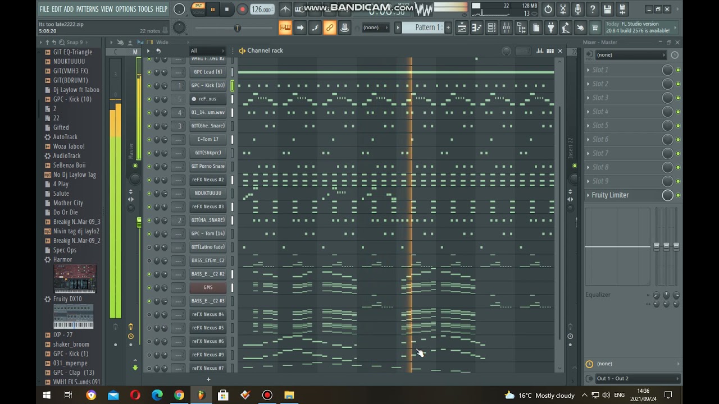
Task: Click the Fruity DX10 thumbnail in browser
Action: 74,317
